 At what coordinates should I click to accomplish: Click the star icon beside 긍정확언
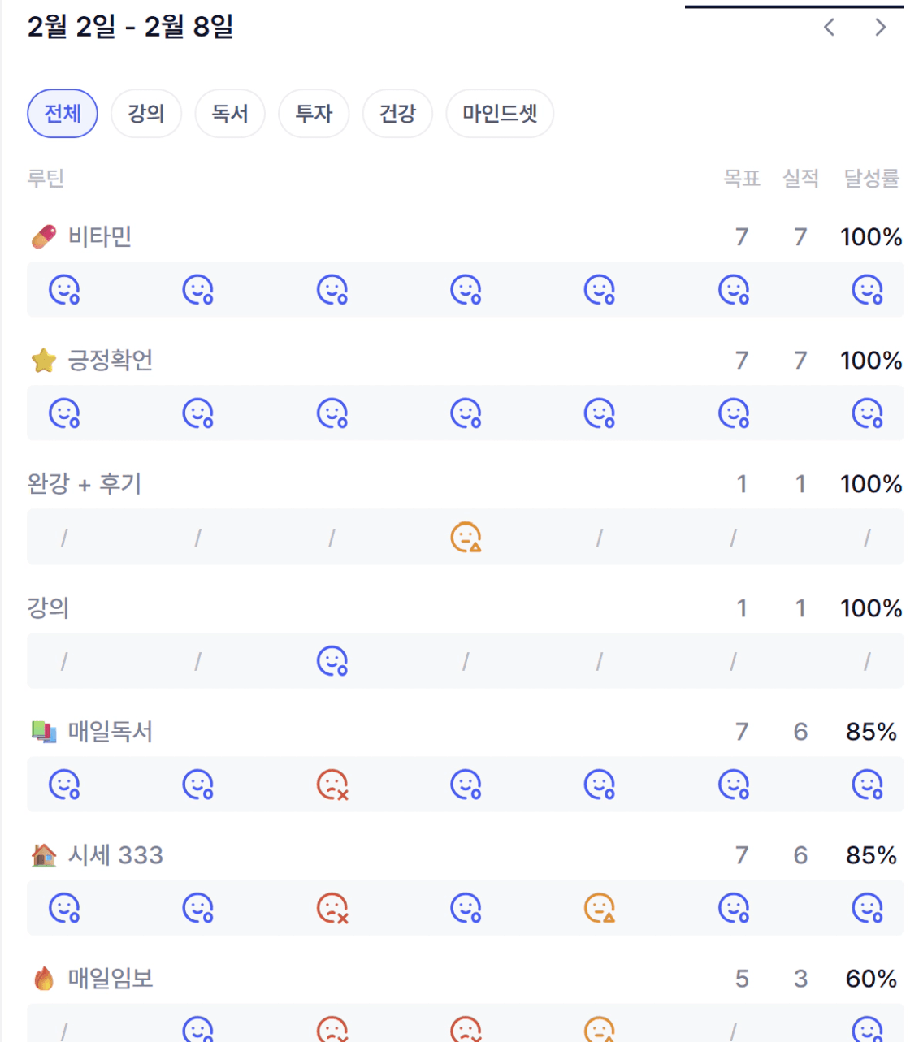(x=44, y=361)
